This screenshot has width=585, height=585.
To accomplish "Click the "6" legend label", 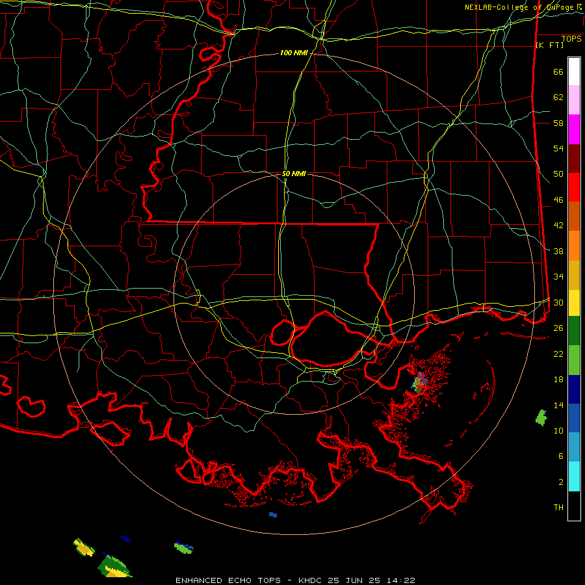I will pos(561,456).
